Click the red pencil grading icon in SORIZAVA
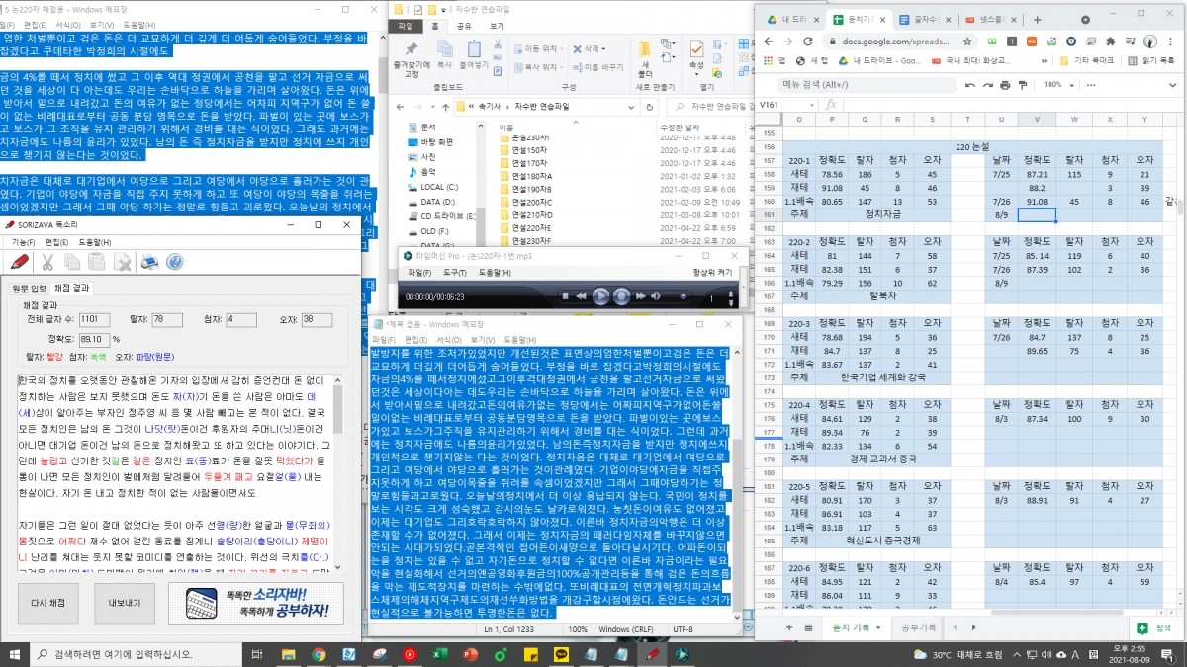 [20, 261]
